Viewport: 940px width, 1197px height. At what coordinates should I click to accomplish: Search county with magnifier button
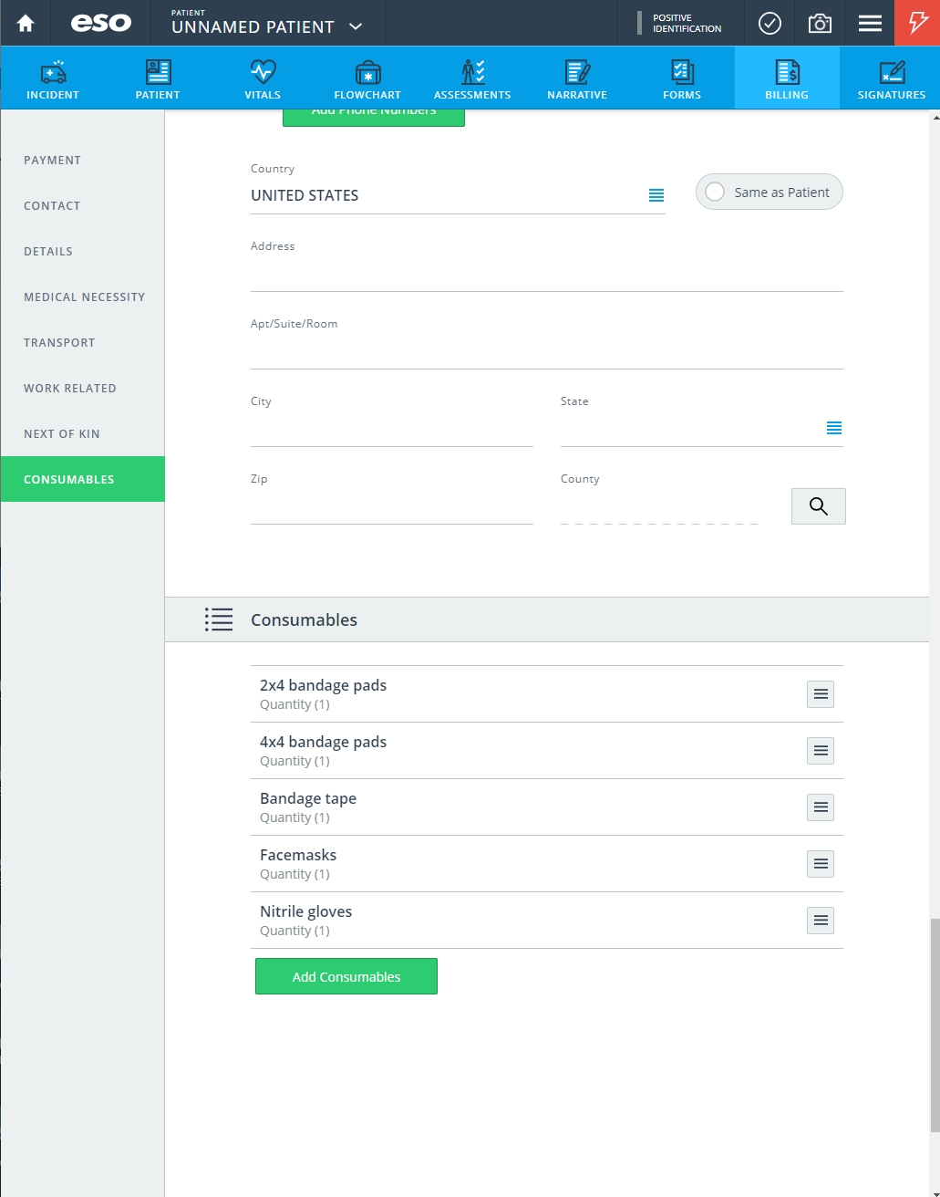(x=819, y=506)
